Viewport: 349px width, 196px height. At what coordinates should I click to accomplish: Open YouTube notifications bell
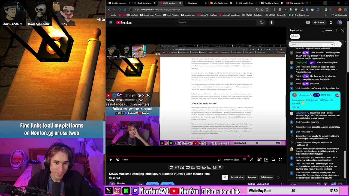pos(331,23)
